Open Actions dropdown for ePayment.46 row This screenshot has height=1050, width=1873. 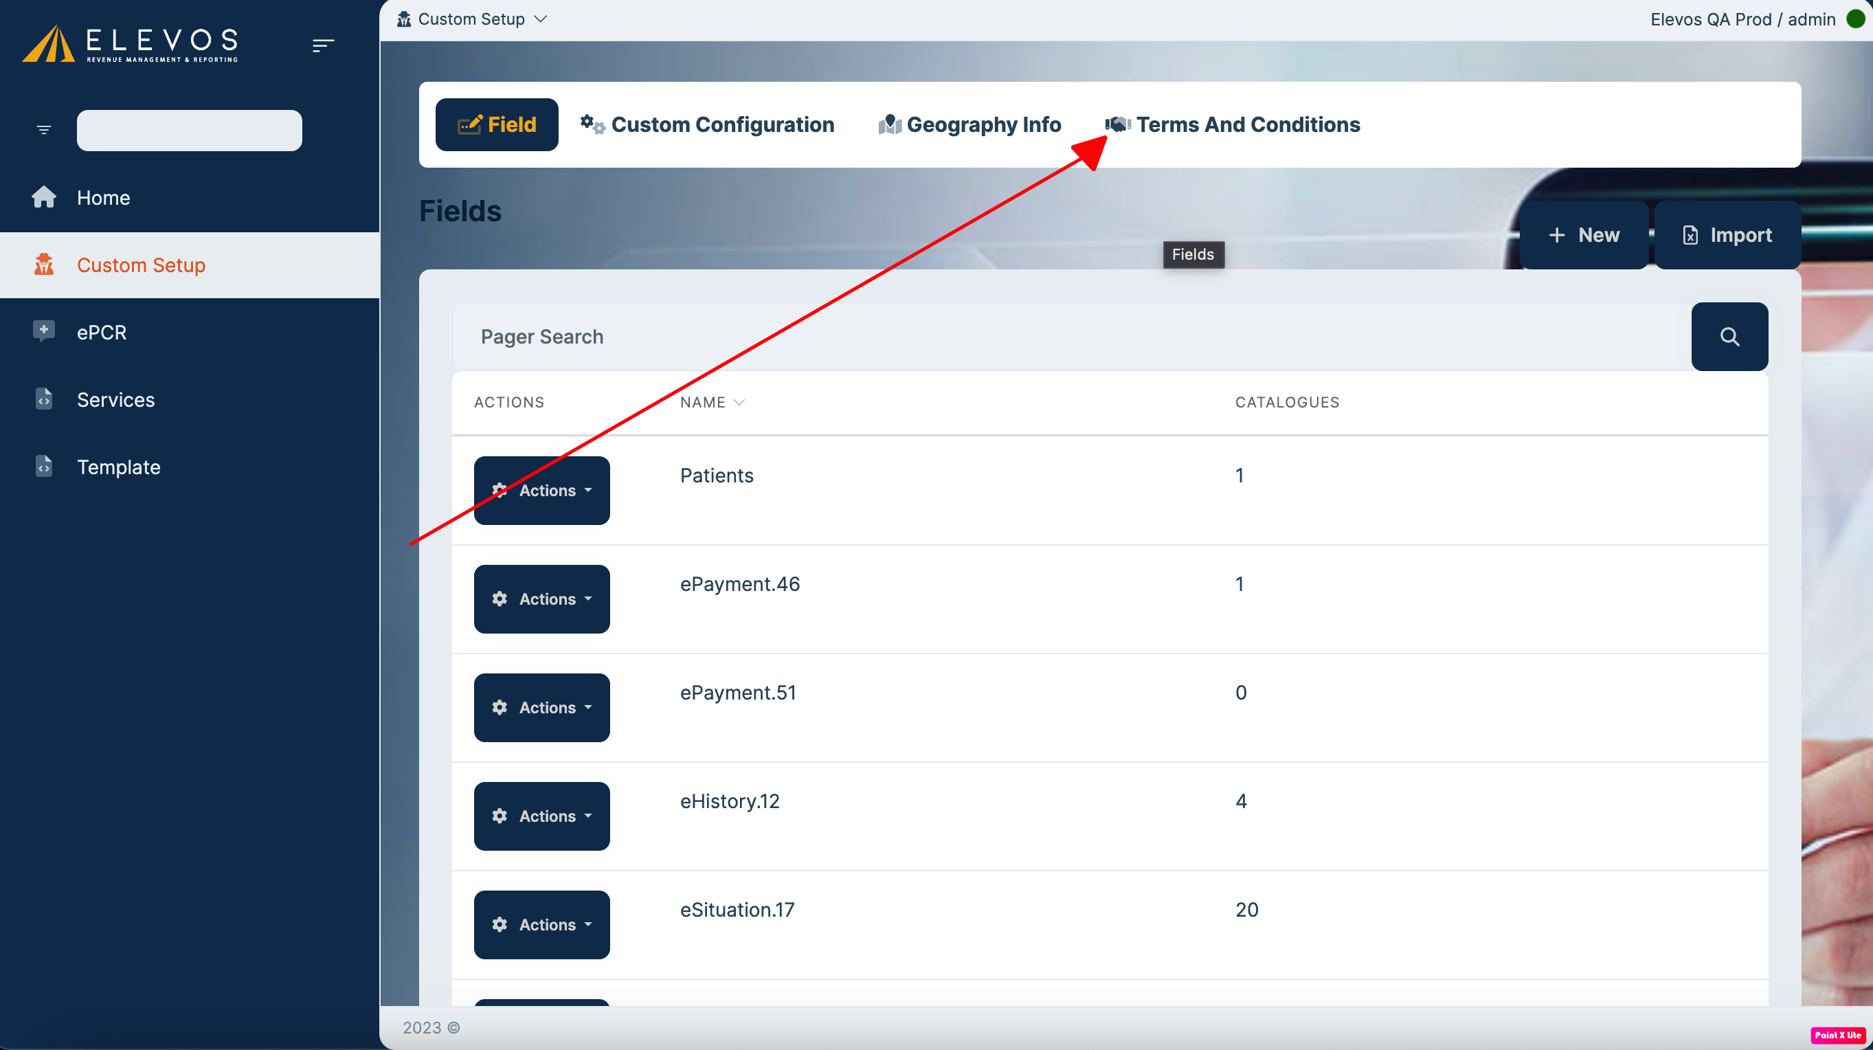point(541,599)
